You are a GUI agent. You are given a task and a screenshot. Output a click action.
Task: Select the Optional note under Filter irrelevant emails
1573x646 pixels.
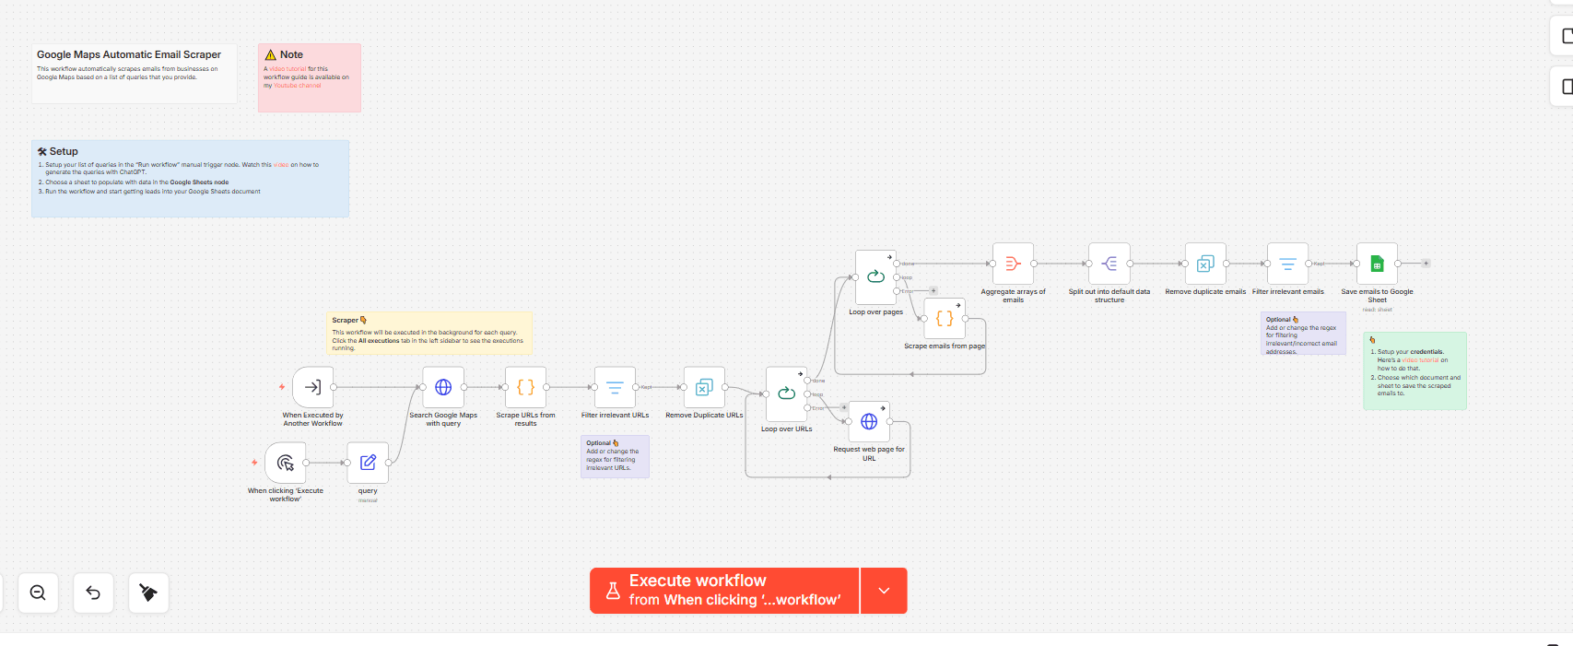tap(1303, 333)
